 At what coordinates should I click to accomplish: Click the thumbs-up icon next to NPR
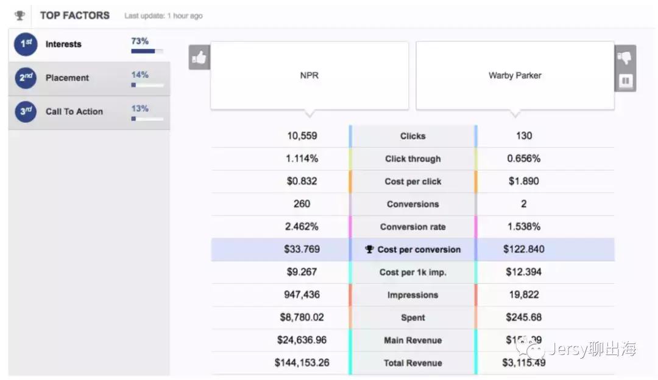(x=199, y=57)
